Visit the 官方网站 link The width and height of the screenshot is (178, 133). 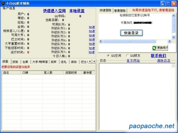pyautogui.click(x=133, y=61)
